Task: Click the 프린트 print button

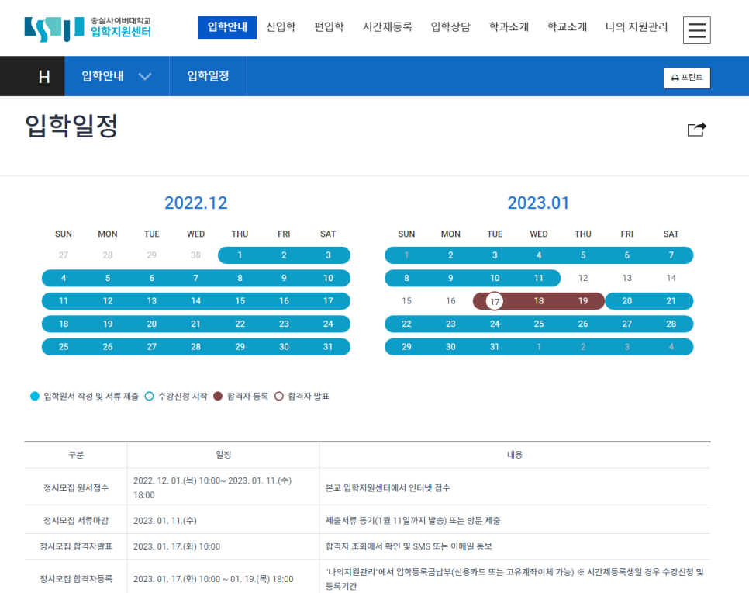Action: click(x=687, y=78)
